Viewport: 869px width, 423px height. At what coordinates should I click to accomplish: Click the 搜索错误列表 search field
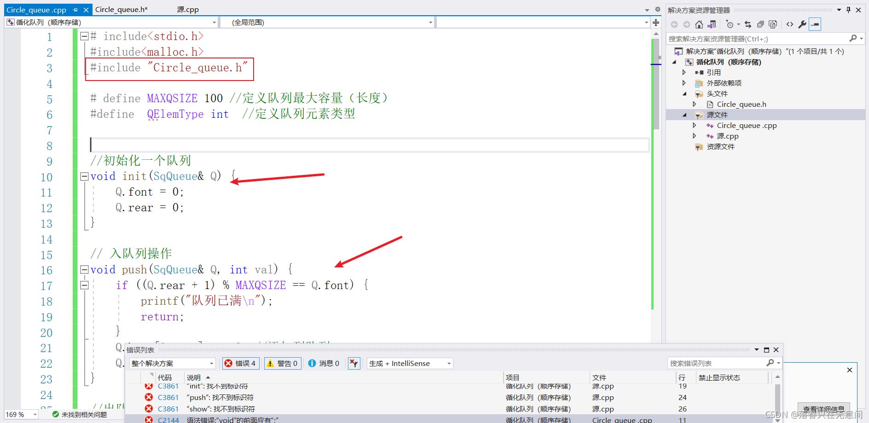(716, 364)
